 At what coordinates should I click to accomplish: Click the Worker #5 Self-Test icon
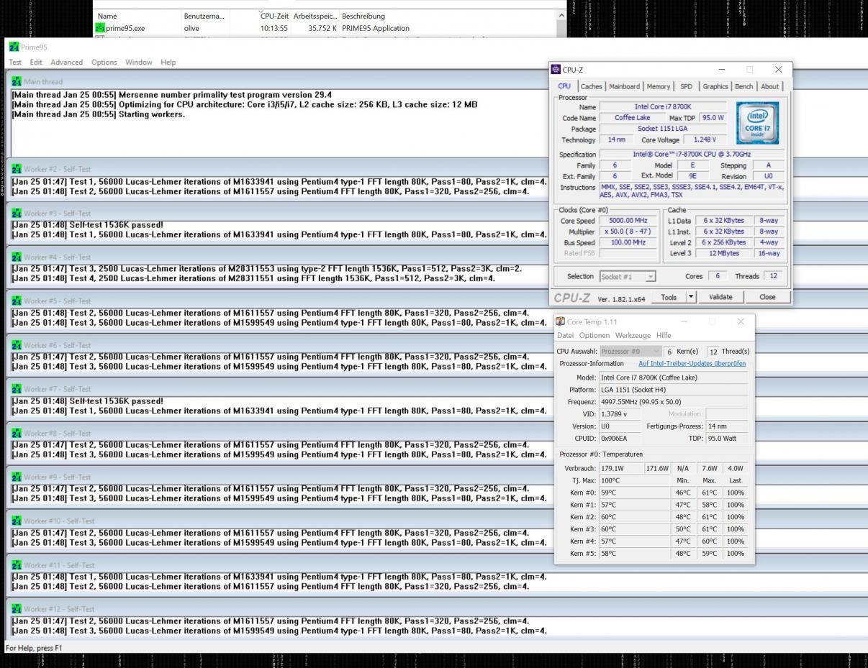coord(17,301)
